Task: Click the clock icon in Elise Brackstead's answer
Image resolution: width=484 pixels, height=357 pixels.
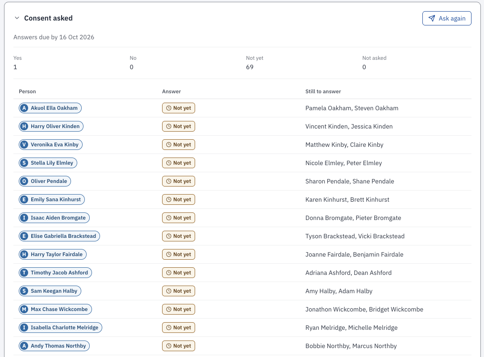Action: point(169,236)
